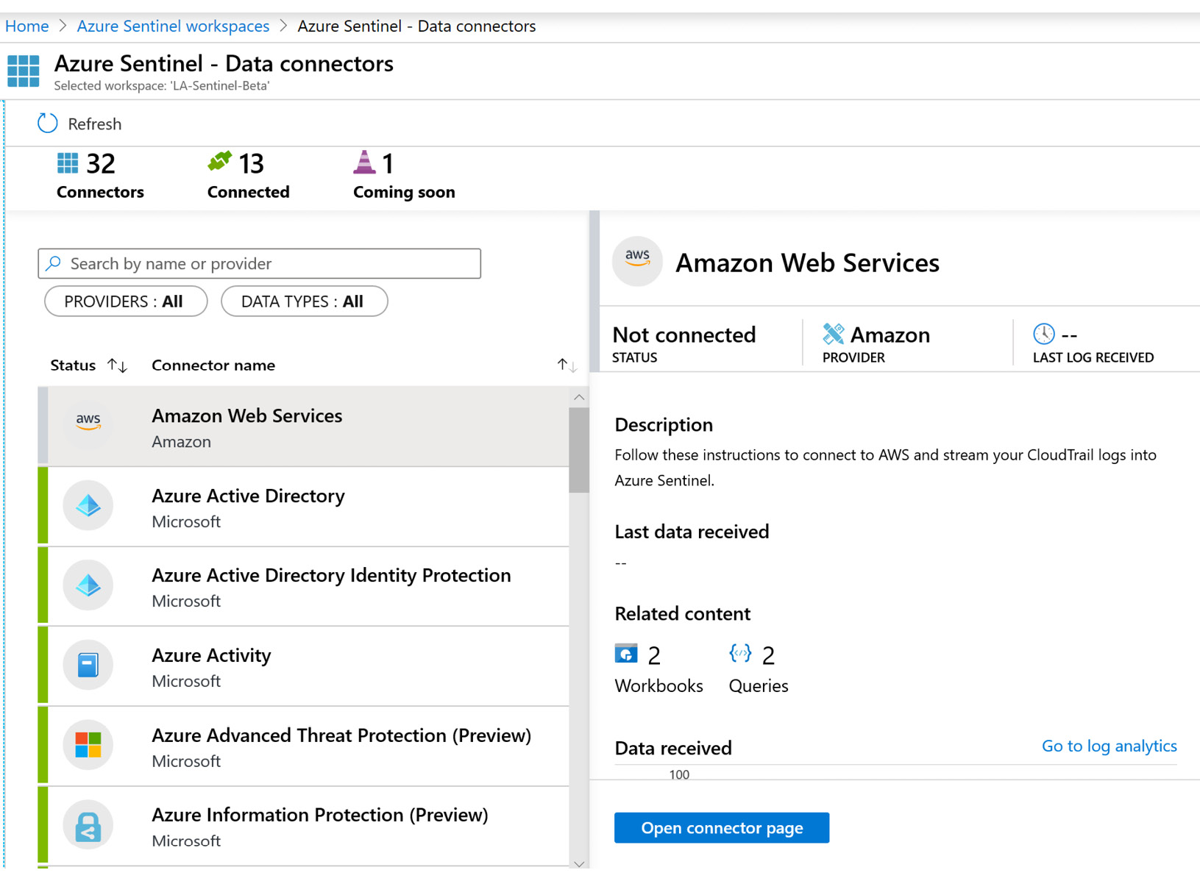The image size is (1200, 881).
Task: Click the green Connected plug icon
Action: (219, 161)
